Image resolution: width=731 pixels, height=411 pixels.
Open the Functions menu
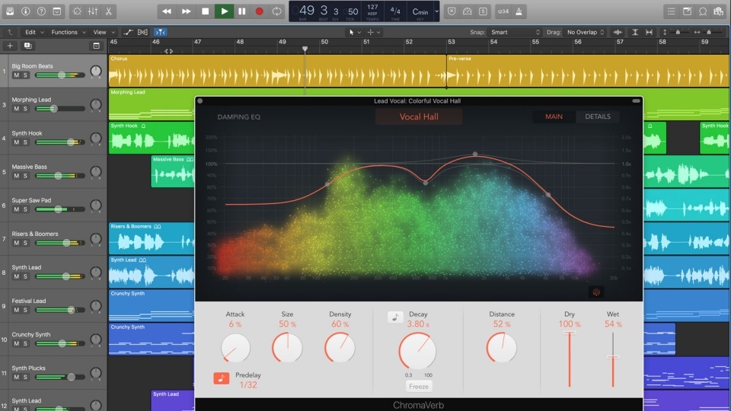tap(68, 32)
